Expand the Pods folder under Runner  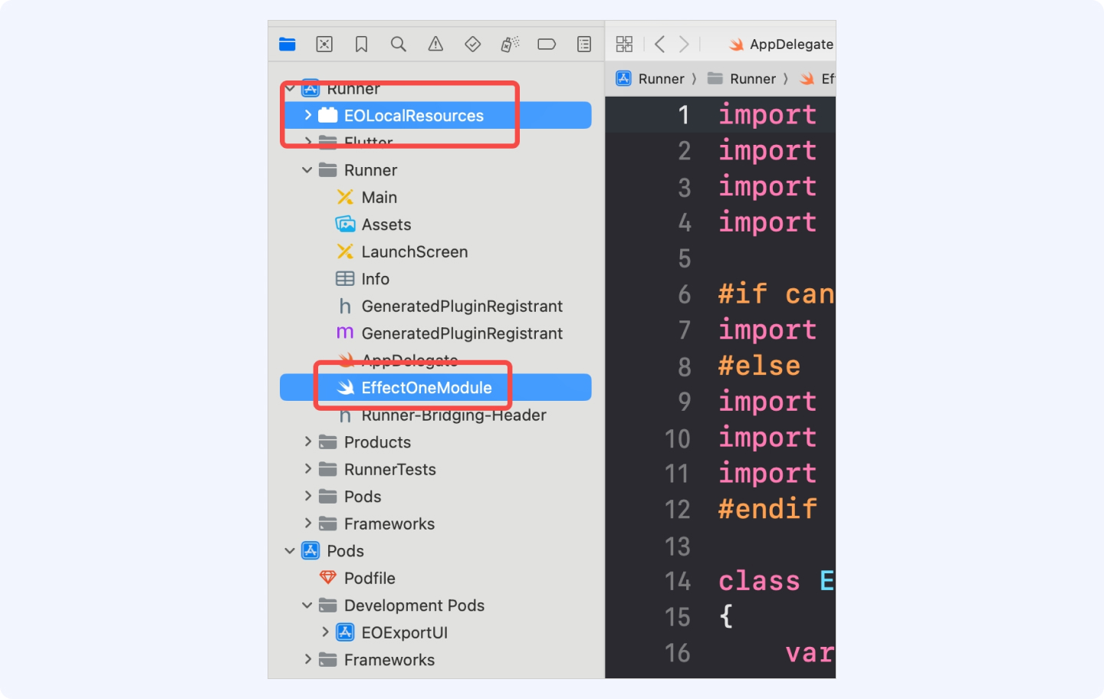(307, 497)
